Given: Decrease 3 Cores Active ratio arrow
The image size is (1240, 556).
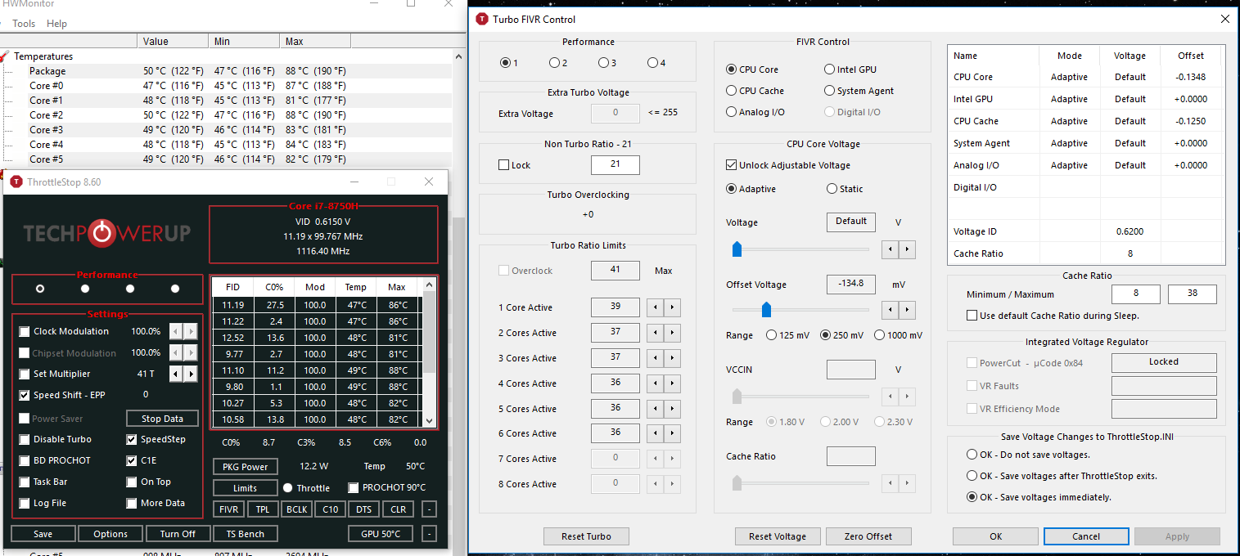Looking at the screenshot, I should tap(654, 358).
